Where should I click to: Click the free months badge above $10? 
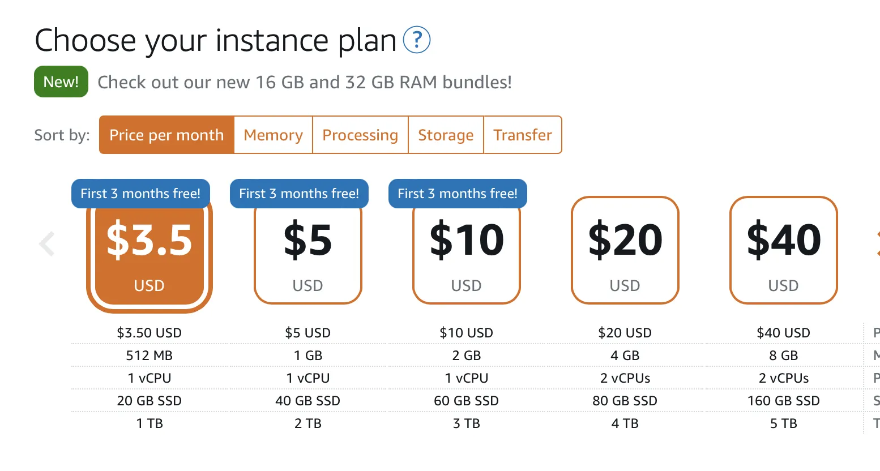point(458,194)
